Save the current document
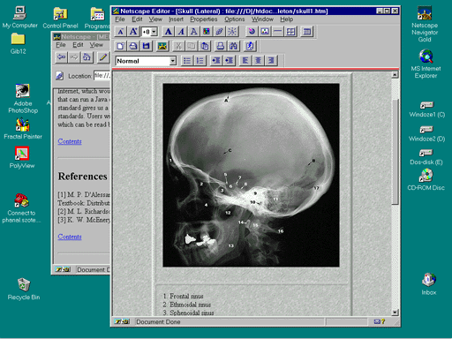The width and height of the screenshot is (452, 339). pyautogui.click(x=146, y=46)
